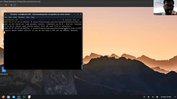Maximize the Terminal window
The width and height of the screenshot is (177, 99).
pyautogui.click(x=78, y=14)
